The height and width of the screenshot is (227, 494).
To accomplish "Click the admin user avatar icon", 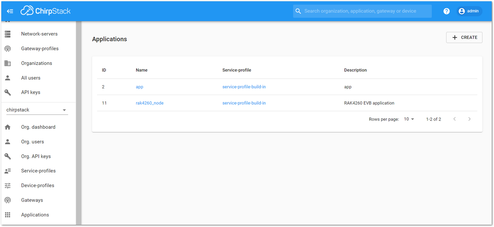I will (462, 11).
